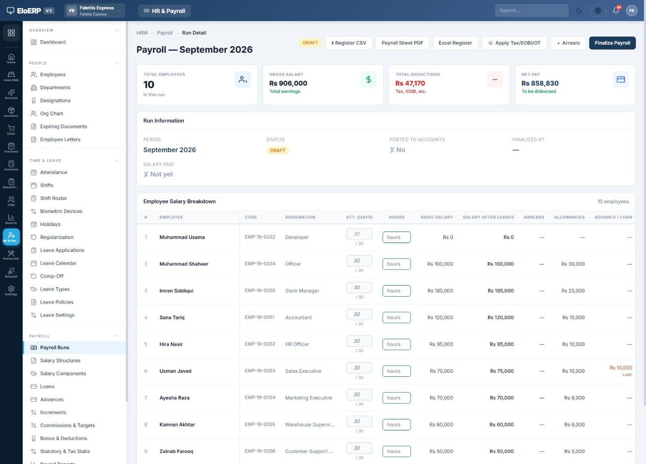Collapse the People section
646x464 pixels.
117,63
